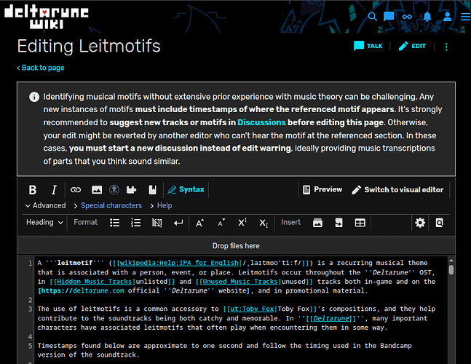471x364 pixels.
Task: Open the hamburger menu in header
Action: click(466, 17)
